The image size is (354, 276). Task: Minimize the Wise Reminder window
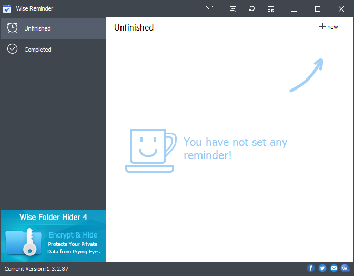coord(294,9)
